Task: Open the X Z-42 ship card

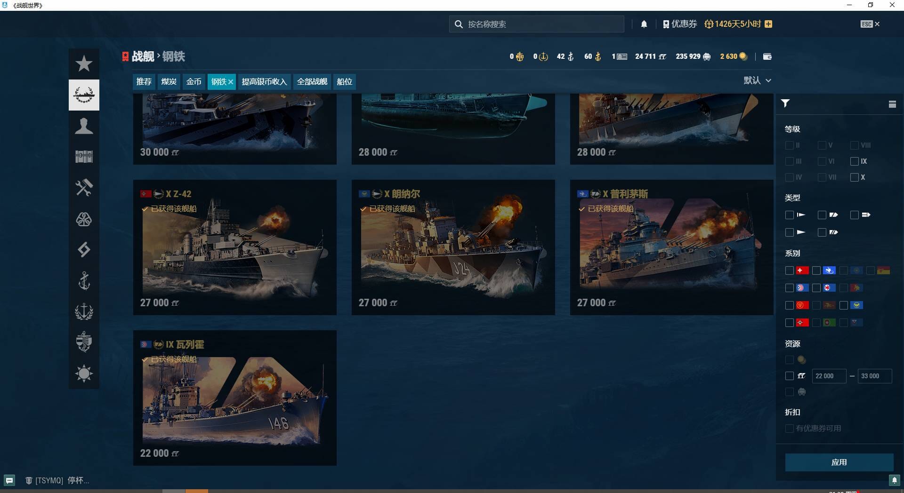Action: tap(234, 247)
